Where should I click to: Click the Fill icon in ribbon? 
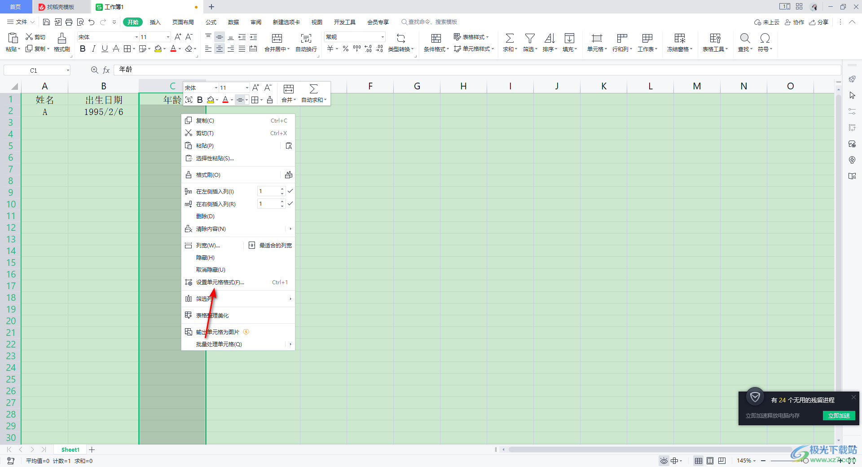tap(569, 38)
